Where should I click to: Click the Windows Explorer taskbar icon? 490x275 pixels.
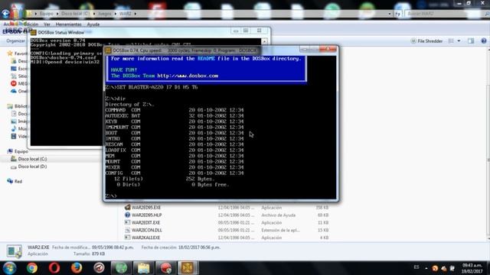click(x=143, y=268)
